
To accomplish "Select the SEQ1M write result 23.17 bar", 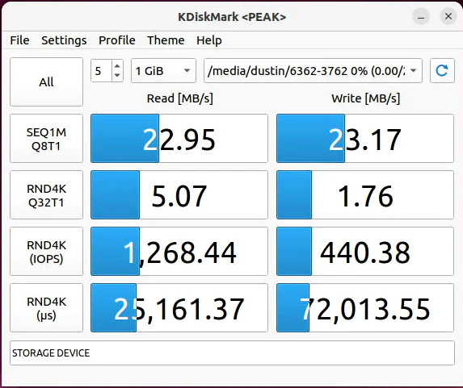I will [x=365, y=139].
